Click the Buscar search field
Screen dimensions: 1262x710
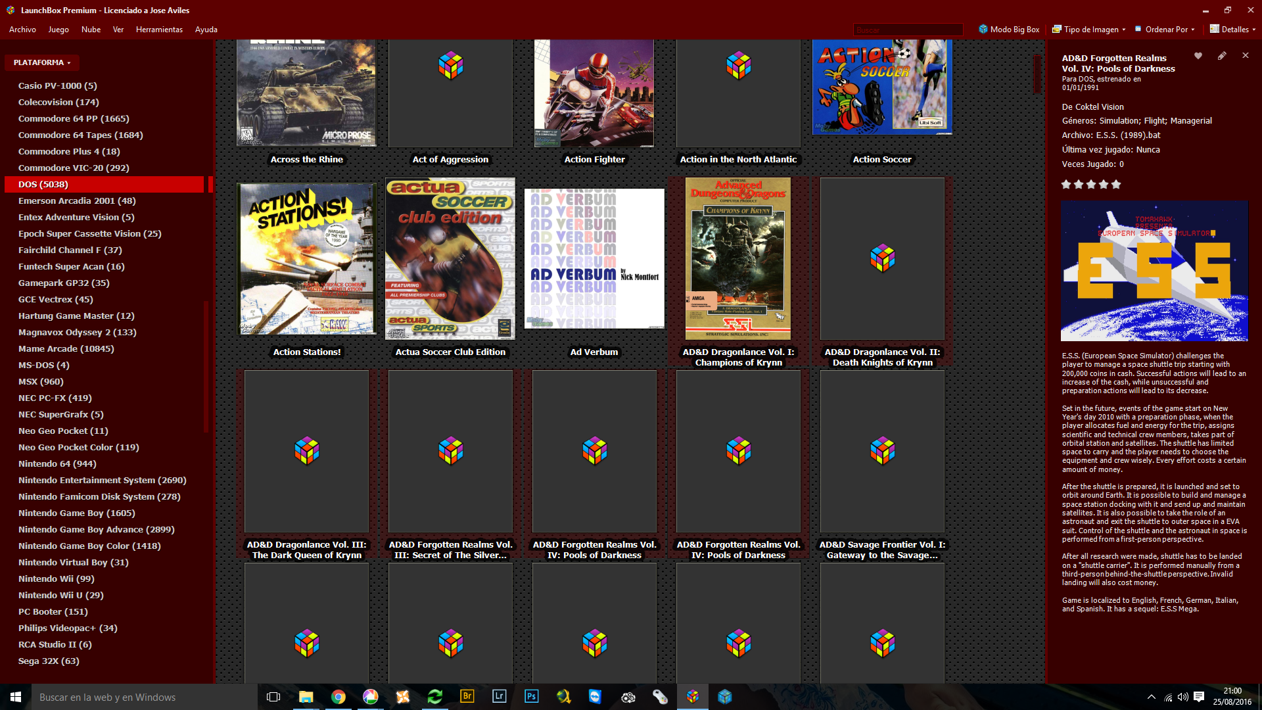tap(908, 30)
